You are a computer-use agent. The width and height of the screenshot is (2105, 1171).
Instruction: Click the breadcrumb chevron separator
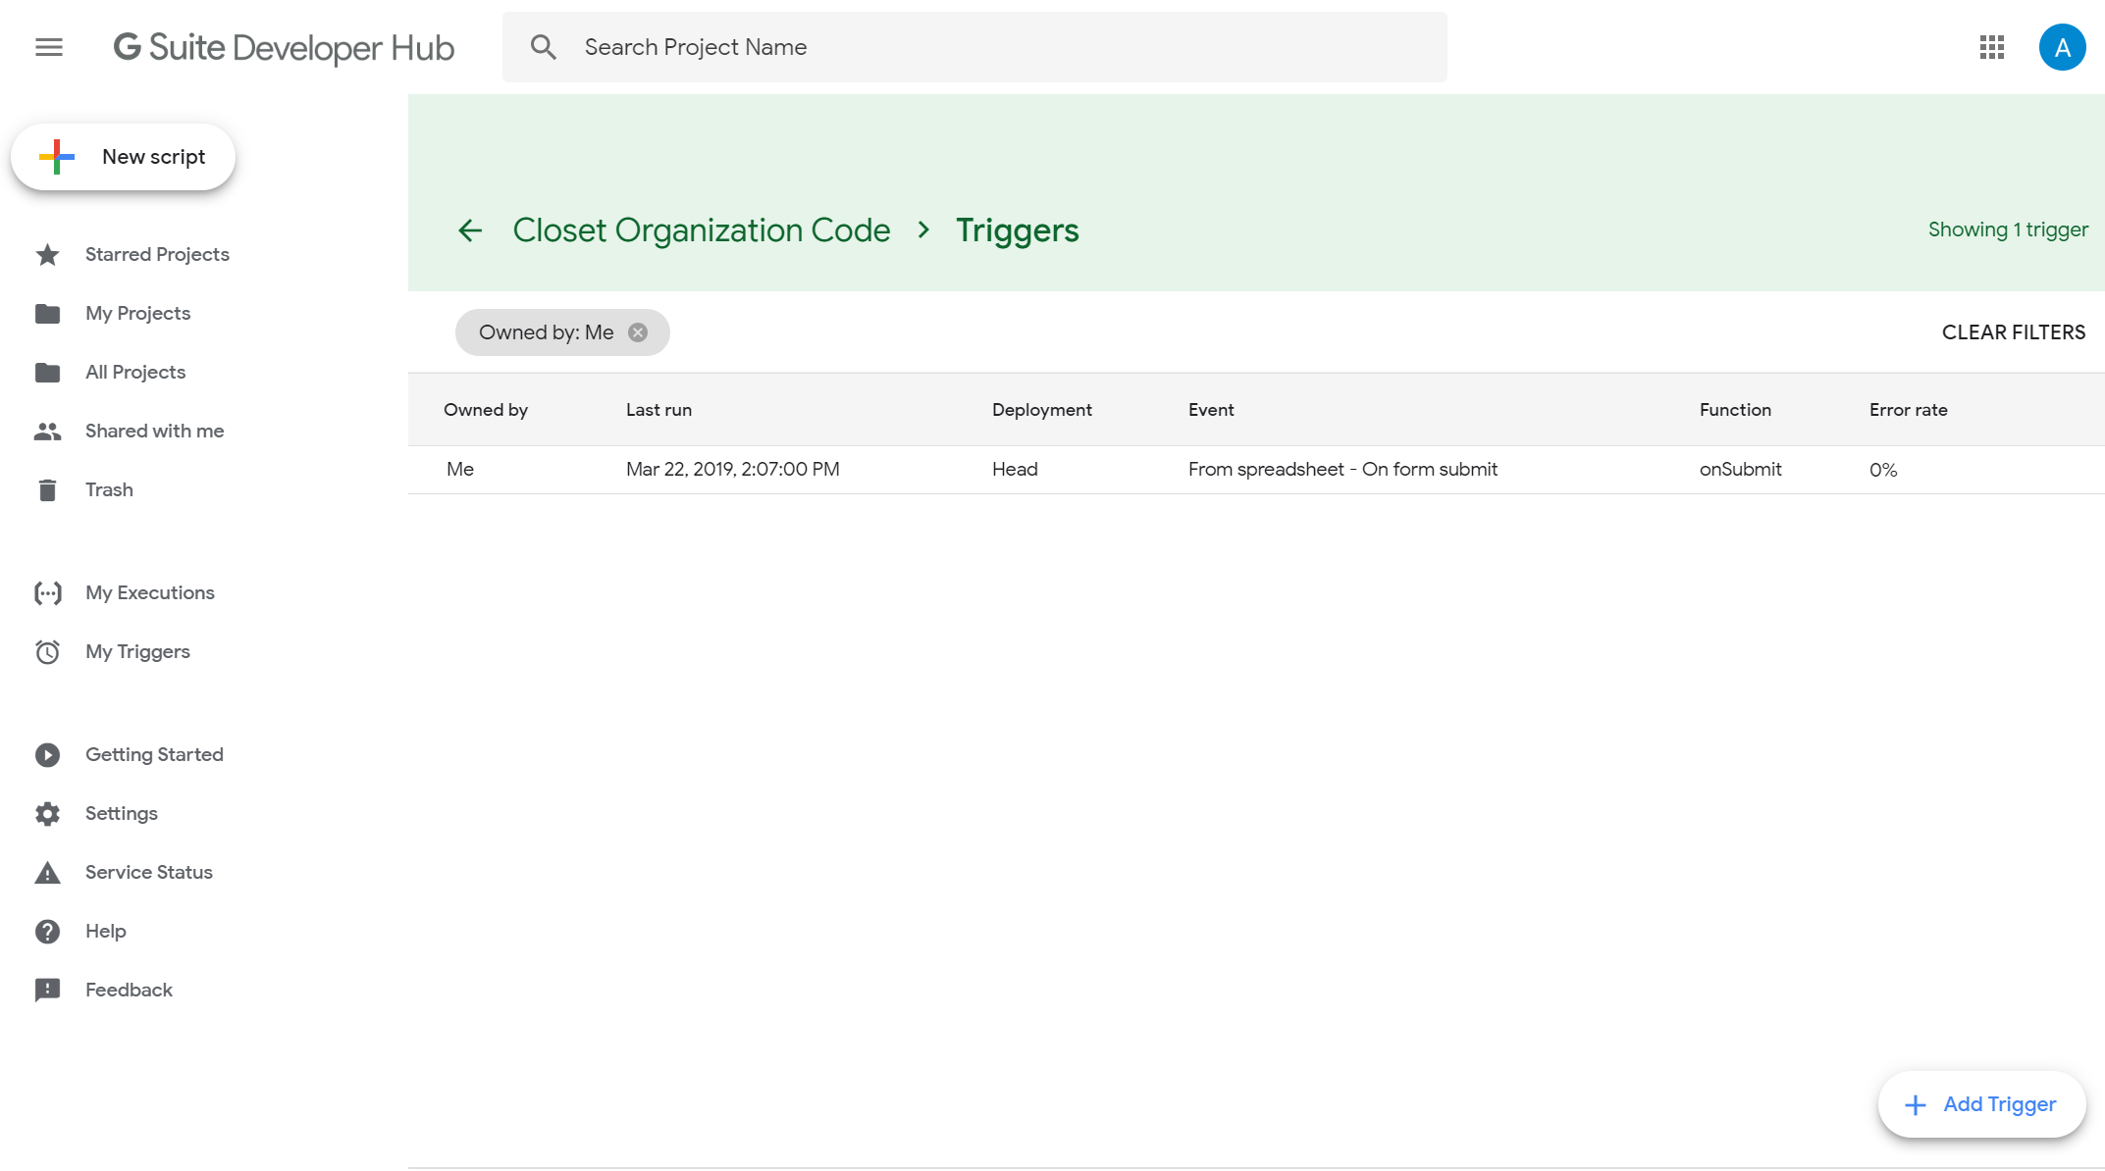coord(923,229)
